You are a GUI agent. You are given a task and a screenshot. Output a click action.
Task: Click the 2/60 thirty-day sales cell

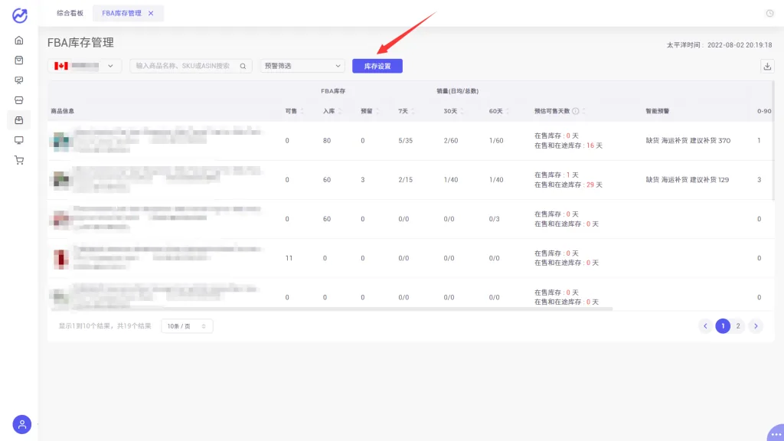(450, 141)
